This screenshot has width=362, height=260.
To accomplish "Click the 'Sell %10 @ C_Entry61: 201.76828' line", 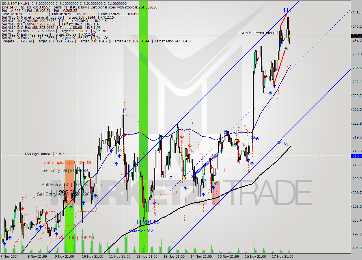I will [x=50, y=24].
